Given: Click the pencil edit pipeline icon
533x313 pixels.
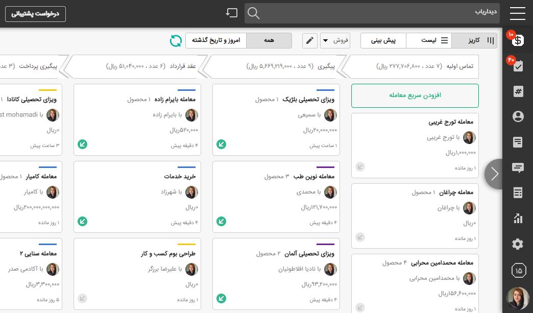Looking at the screenshot, I should pos(310,41).
